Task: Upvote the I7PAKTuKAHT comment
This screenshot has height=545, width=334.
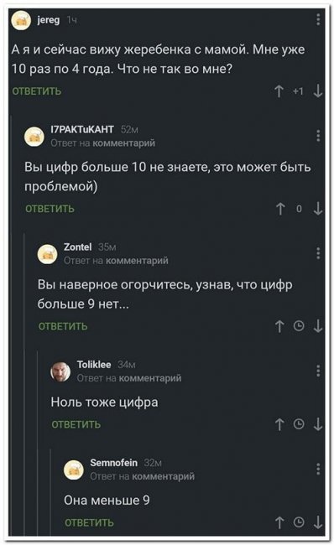Action: coord(280,209)
